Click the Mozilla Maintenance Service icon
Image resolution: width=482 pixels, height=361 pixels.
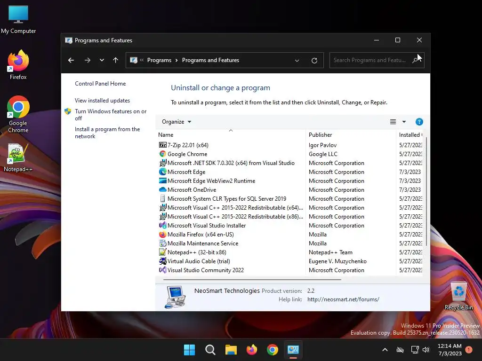[162, 243]
